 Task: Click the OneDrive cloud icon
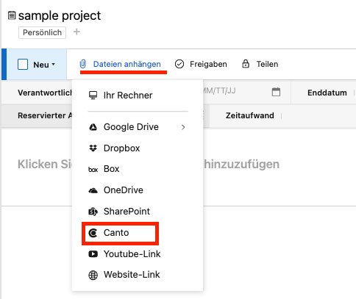pos(93,190)
